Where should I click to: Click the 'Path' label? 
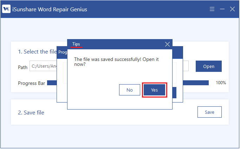click(x=22, y=67)
